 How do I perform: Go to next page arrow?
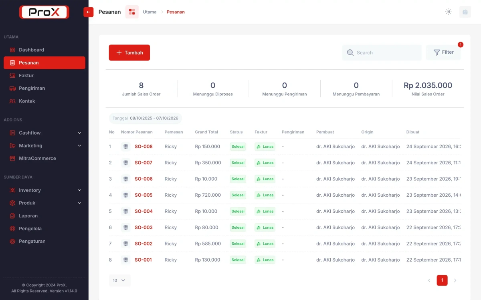tap(455, 280)
